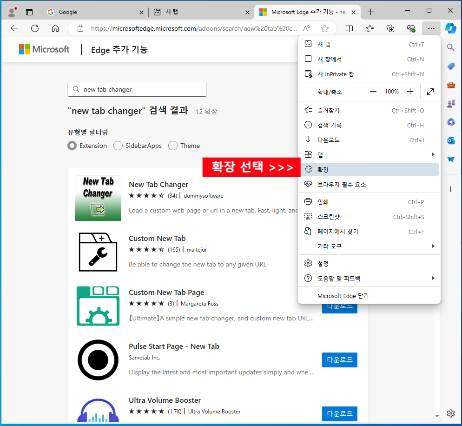Choose 새 창에서 in the menu

click(370, 59)
